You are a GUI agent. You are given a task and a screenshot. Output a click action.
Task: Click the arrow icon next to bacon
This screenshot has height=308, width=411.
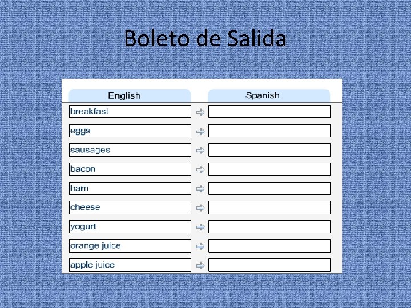[200, 169]
